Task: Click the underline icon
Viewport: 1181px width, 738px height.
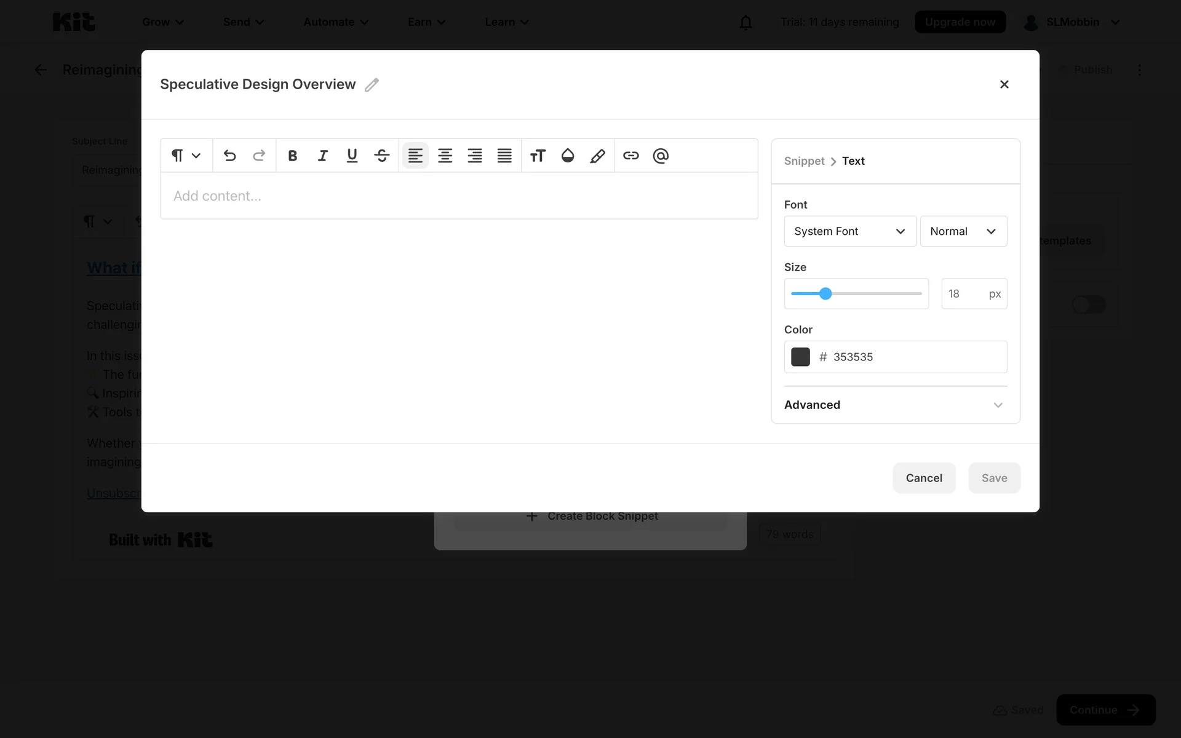Action: pyautogui.click(x=352, y=156)
